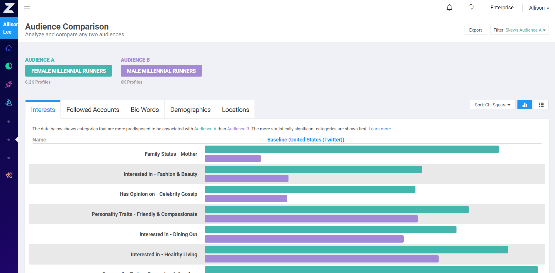Open the Demographics tab
The image size is (555, 273).
point(190,110)
